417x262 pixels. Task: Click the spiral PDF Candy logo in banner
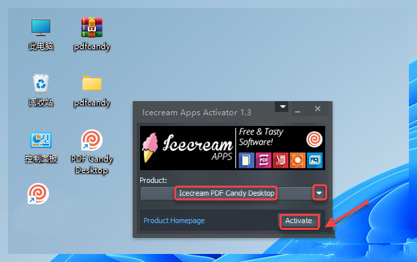coord(314,139)
